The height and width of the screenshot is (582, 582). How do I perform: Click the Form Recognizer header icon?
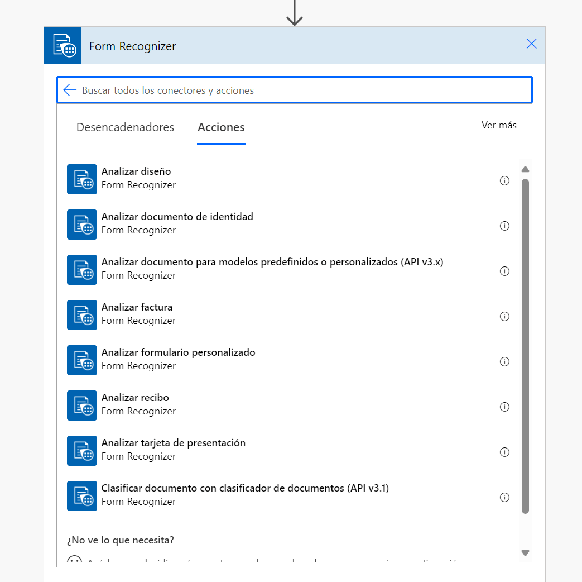click(x=62, y=45)
